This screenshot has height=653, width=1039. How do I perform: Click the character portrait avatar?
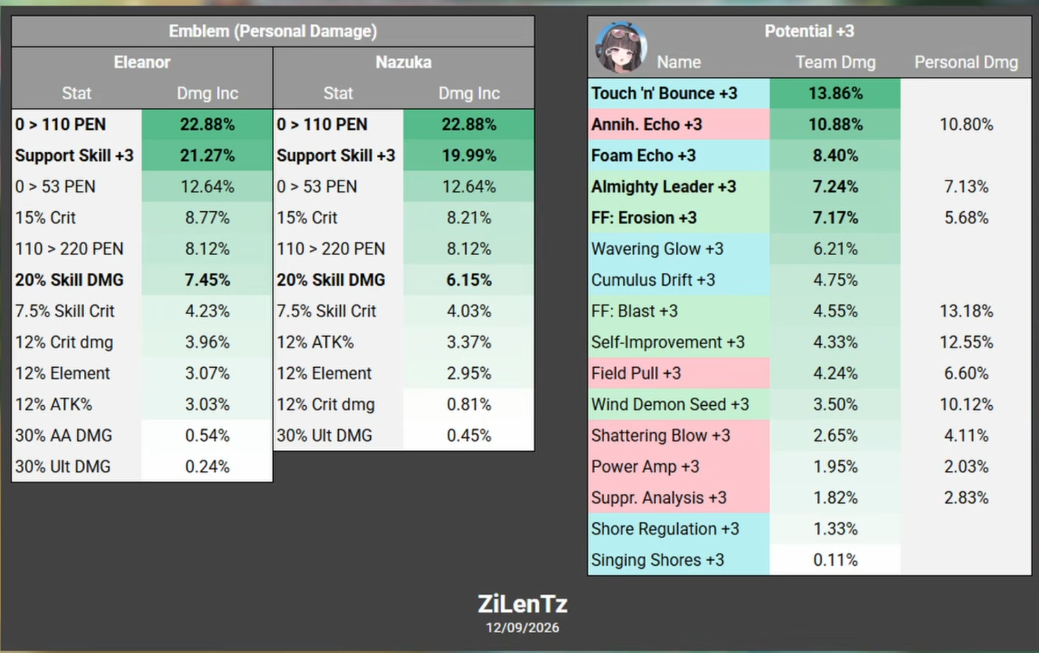(x=621, y=47)
